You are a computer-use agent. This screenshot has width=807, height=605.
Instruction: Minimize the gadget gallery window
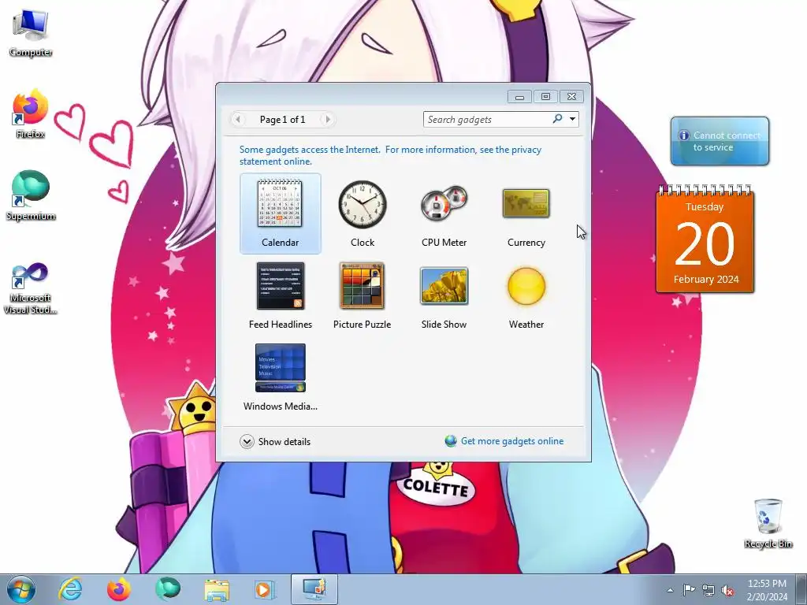click(x=520, y=97)
